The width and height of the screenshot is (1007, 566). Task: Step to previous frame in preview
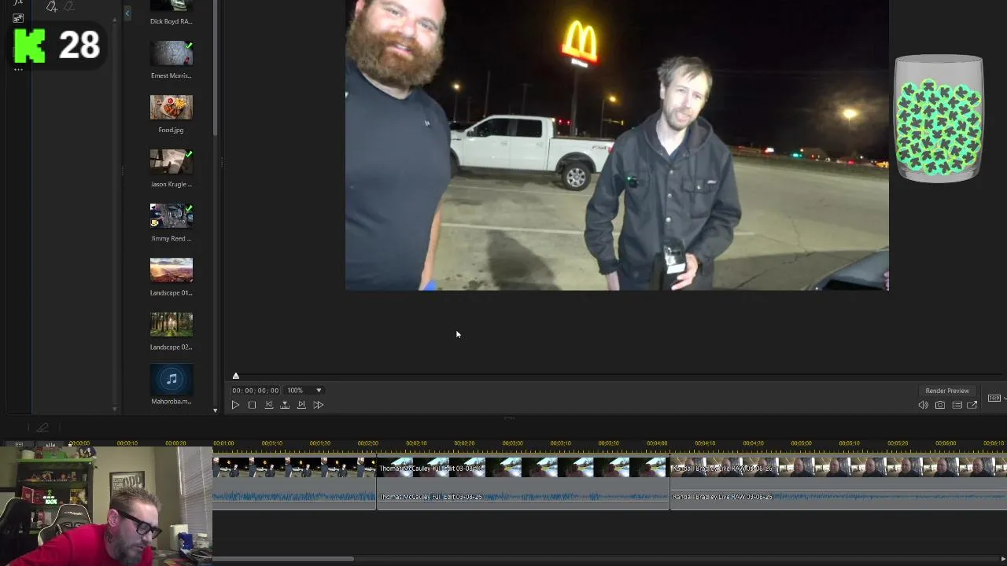click(268, 405)
